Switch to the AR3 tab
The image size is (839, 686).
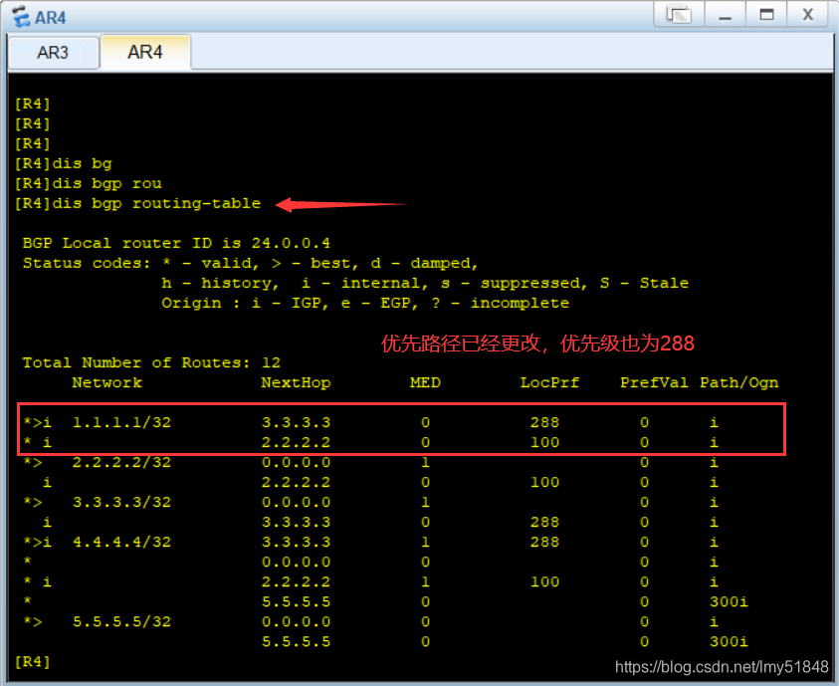click(53, 53)
